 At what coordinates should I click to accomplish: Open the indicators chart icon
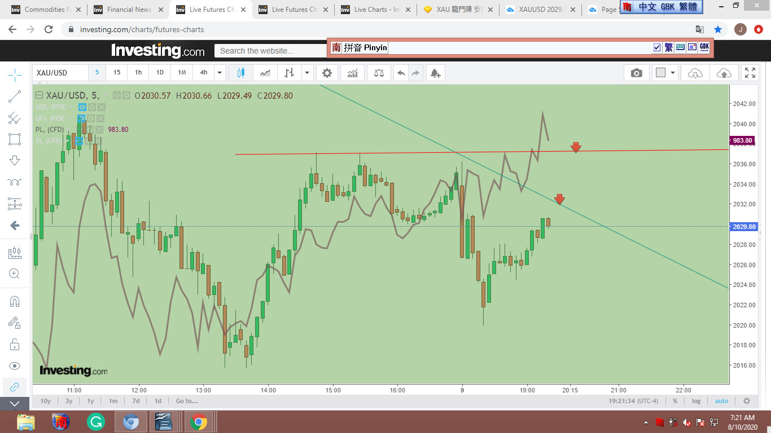point(352,73)
